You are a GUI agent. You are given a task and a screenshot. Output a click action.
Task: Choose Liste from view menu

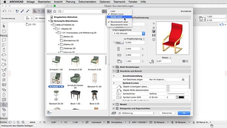click(x=119, y=11)
